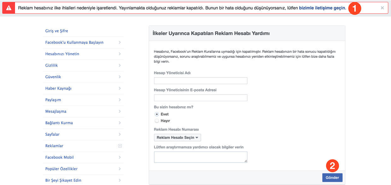Expand the Hesabınızı Yönetin chevron
This screenshot has height=185, width=391.
point(120,54)
